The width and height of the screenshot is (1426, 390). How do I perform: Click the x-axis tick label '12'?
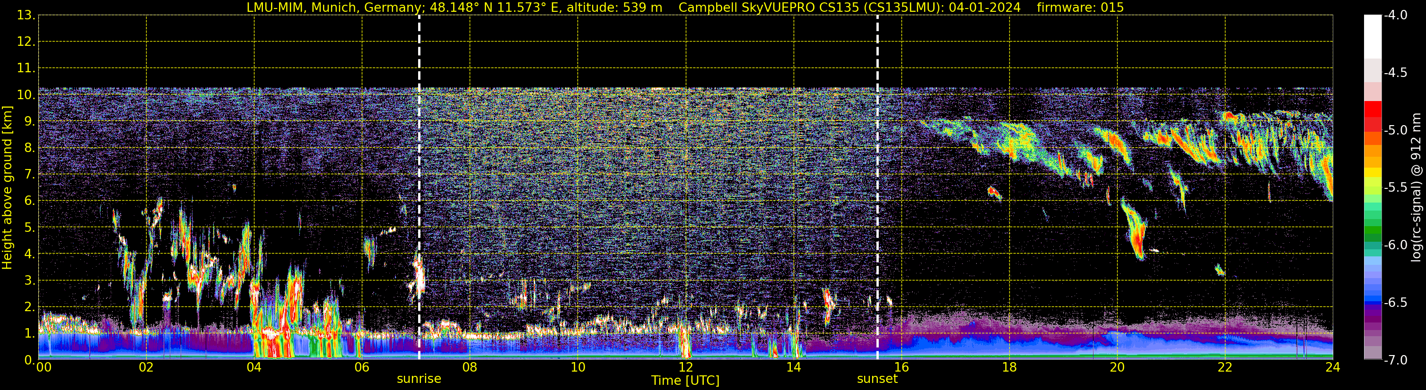[686, 367]
